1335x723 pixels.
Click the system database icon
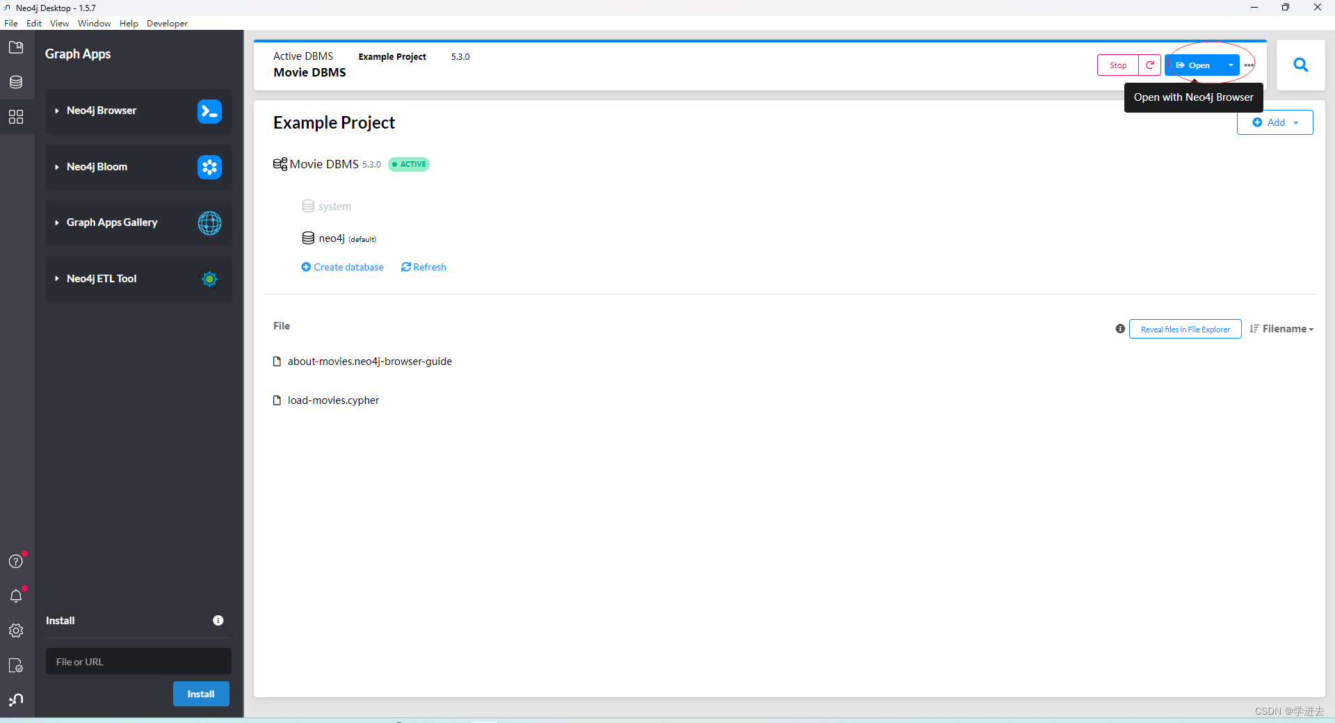point(308,206)
